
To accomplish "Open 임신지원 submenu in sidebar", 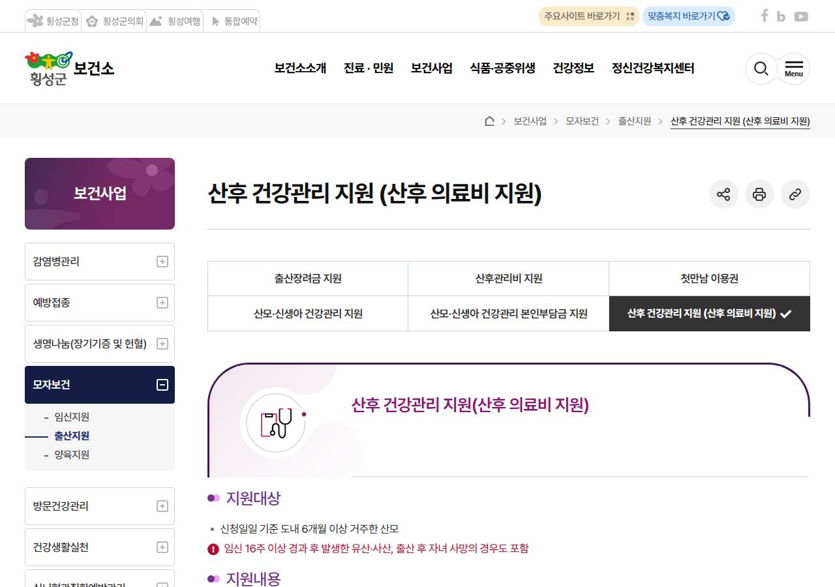I will tap(72, 417).
